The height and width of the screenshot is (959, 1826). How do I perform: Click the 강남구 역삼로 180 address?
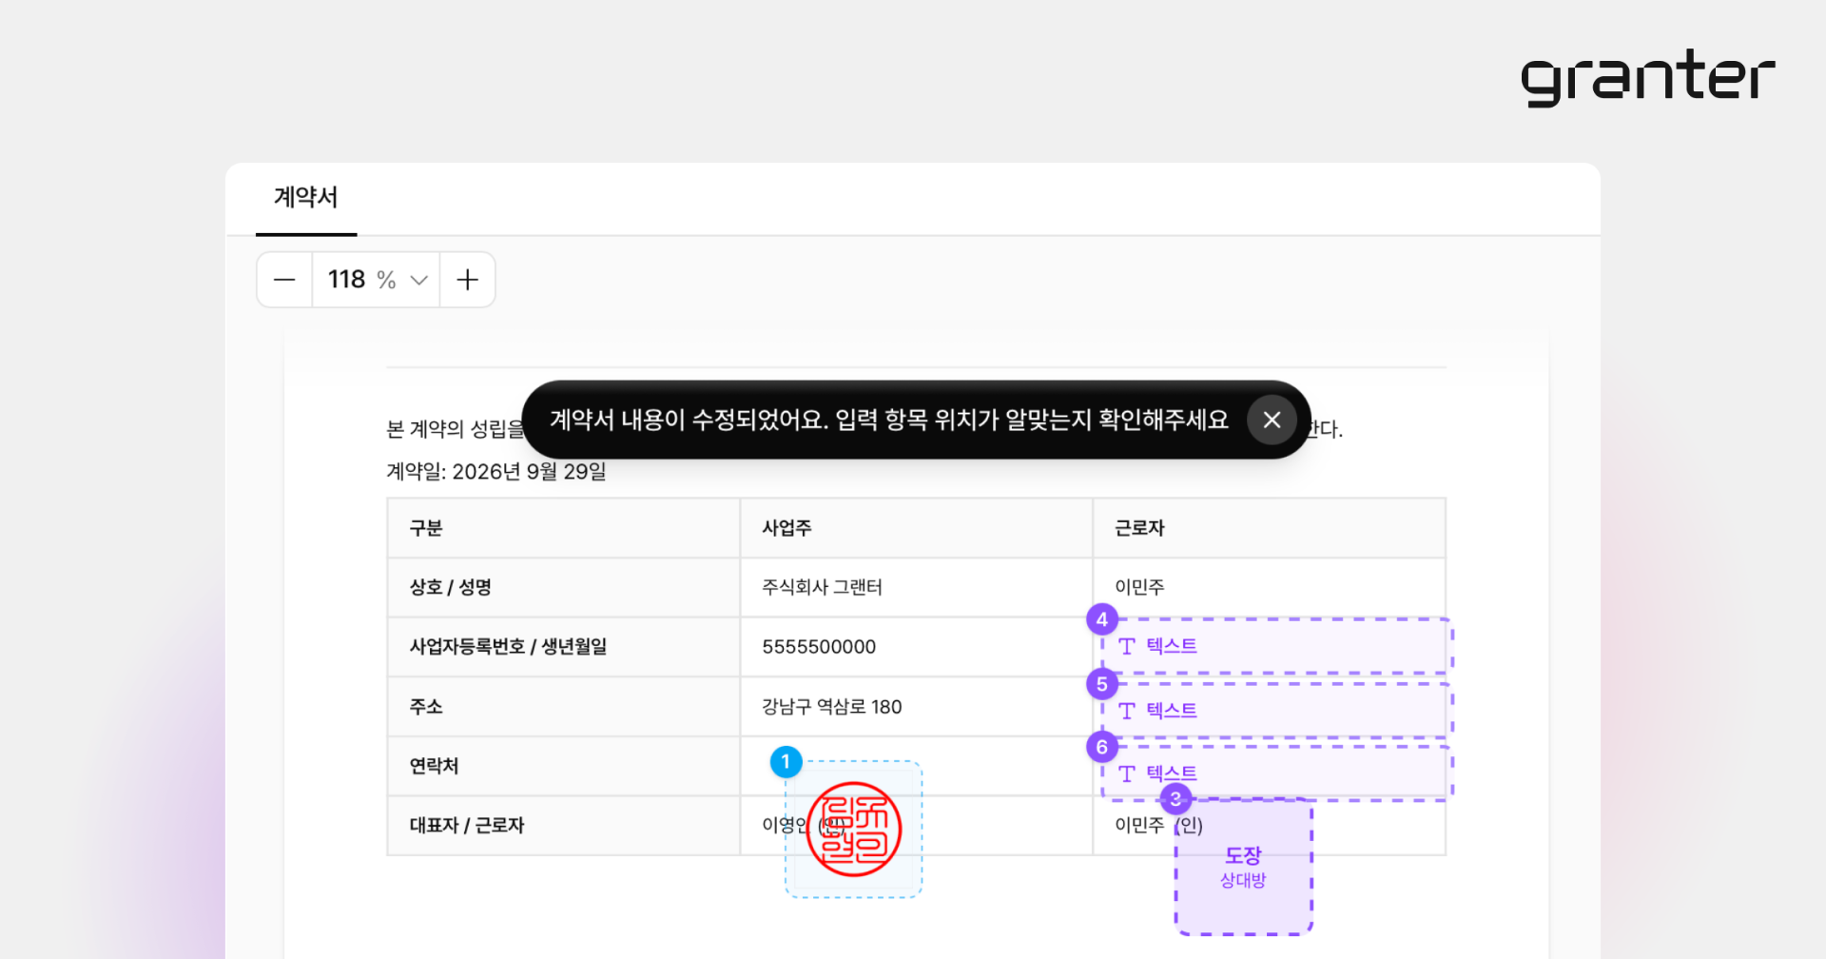(x=831, y=707)
